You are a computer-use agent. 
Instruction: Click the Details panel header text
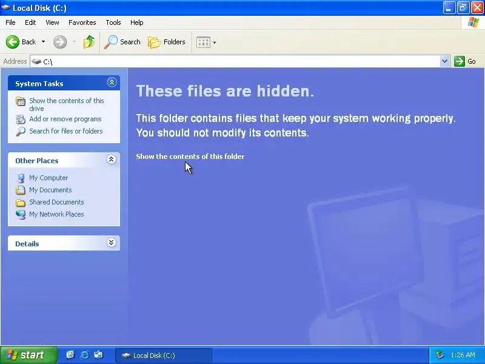pos(27,244)
